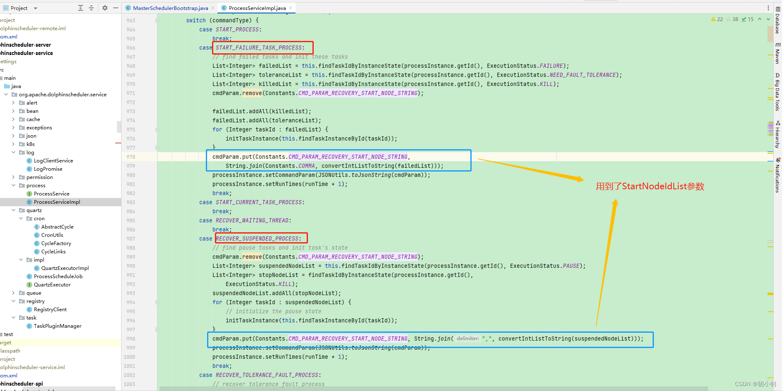Open CycleFactory class file
Viewport: 782px width, 391px height.
click(x=56, y=243)
